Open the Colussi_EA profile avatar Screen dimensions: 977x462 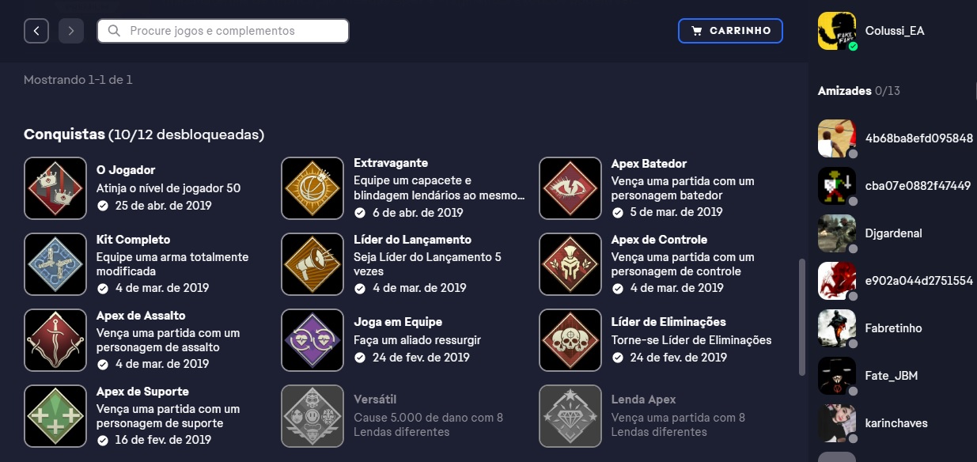pos(837,32)
